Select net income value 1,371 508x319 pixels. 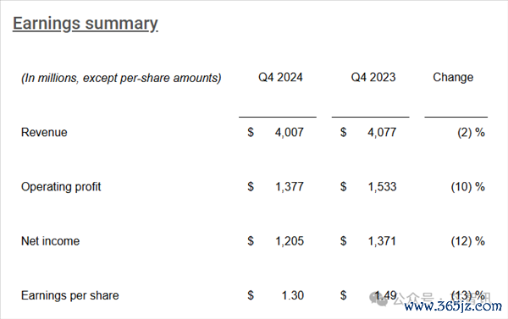click(x=382, y=241)
